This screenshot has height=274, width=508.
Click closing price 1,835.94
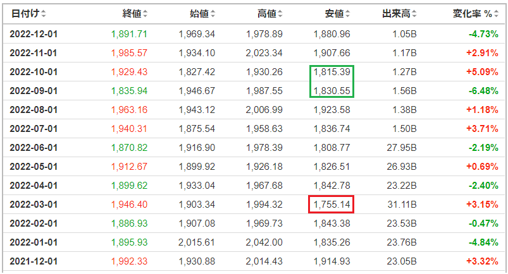point(129,91)
